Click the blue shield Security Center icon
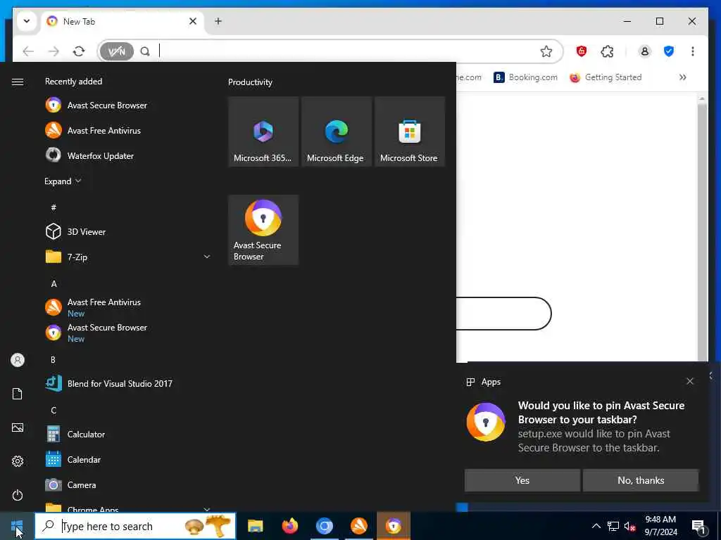This screenshot has width=721, height=540. click(x=669, y=51)
